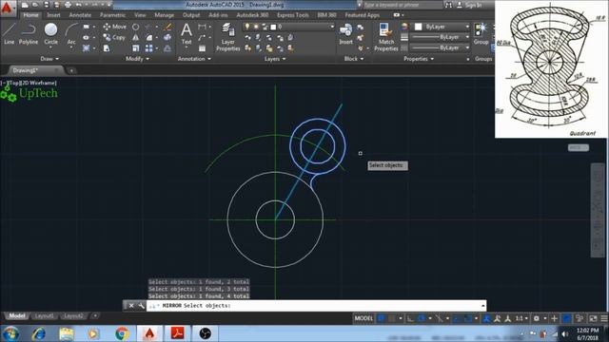Click the command line customize wrench icon

coord(142,306)
